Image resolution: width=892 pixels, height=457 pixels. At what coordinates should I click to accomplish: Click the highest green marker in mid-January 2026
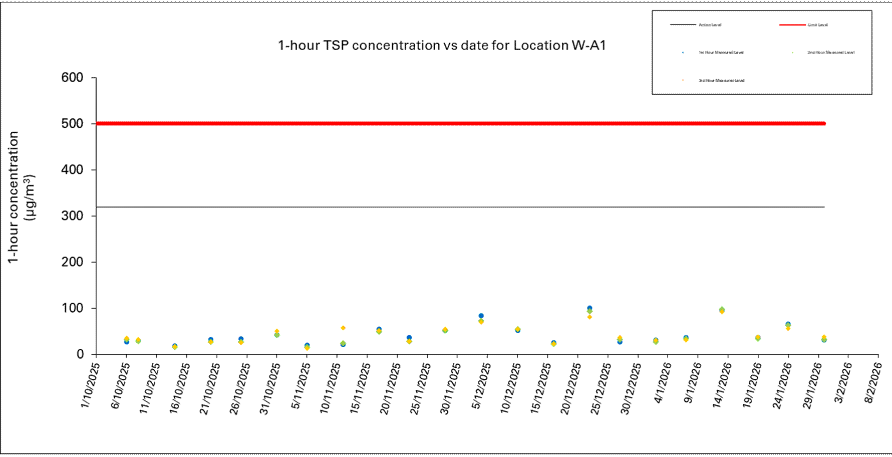point(722,310)
